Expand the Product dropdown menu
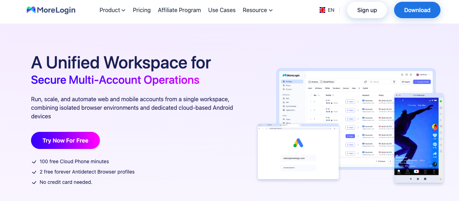This screenshot has height=201, width=459. coord(112,10)
